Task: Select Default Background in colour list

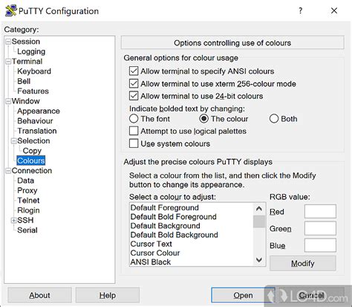Action: pos(191,226)
